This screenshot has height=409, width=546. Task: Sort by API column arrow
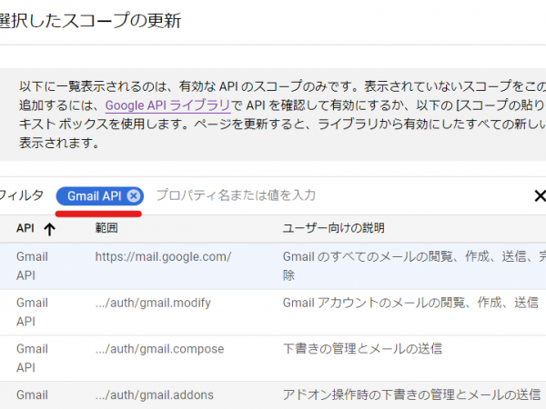point(49,229)
